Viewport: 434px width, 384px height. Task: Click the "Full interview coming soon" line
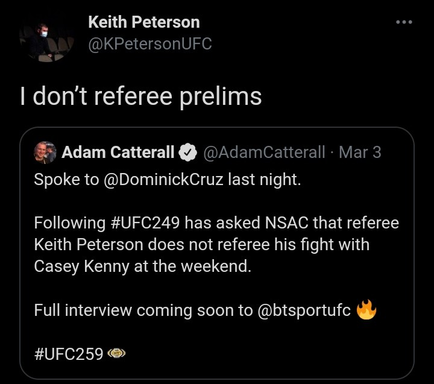click(x=139, y=310)
